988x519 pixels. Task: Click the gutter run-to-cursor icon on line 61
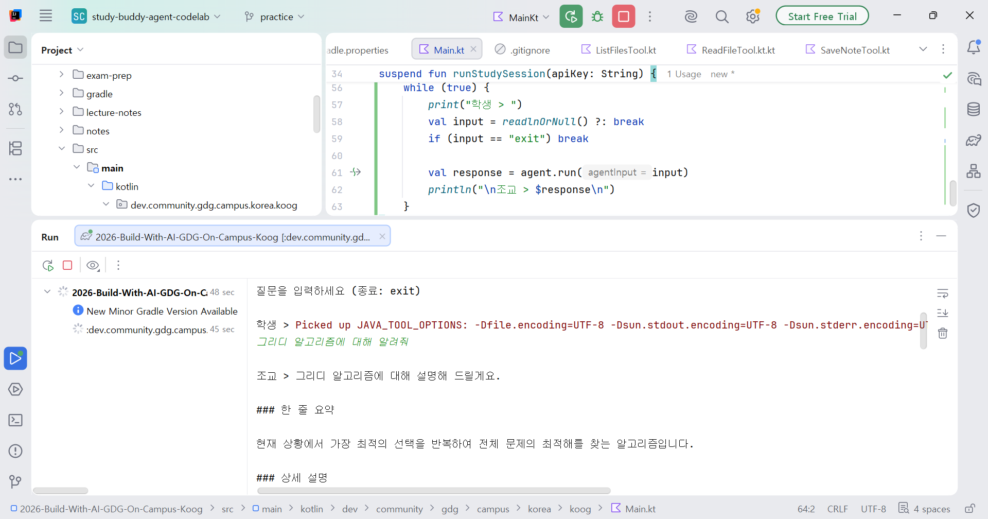click(x=356, y=172)
